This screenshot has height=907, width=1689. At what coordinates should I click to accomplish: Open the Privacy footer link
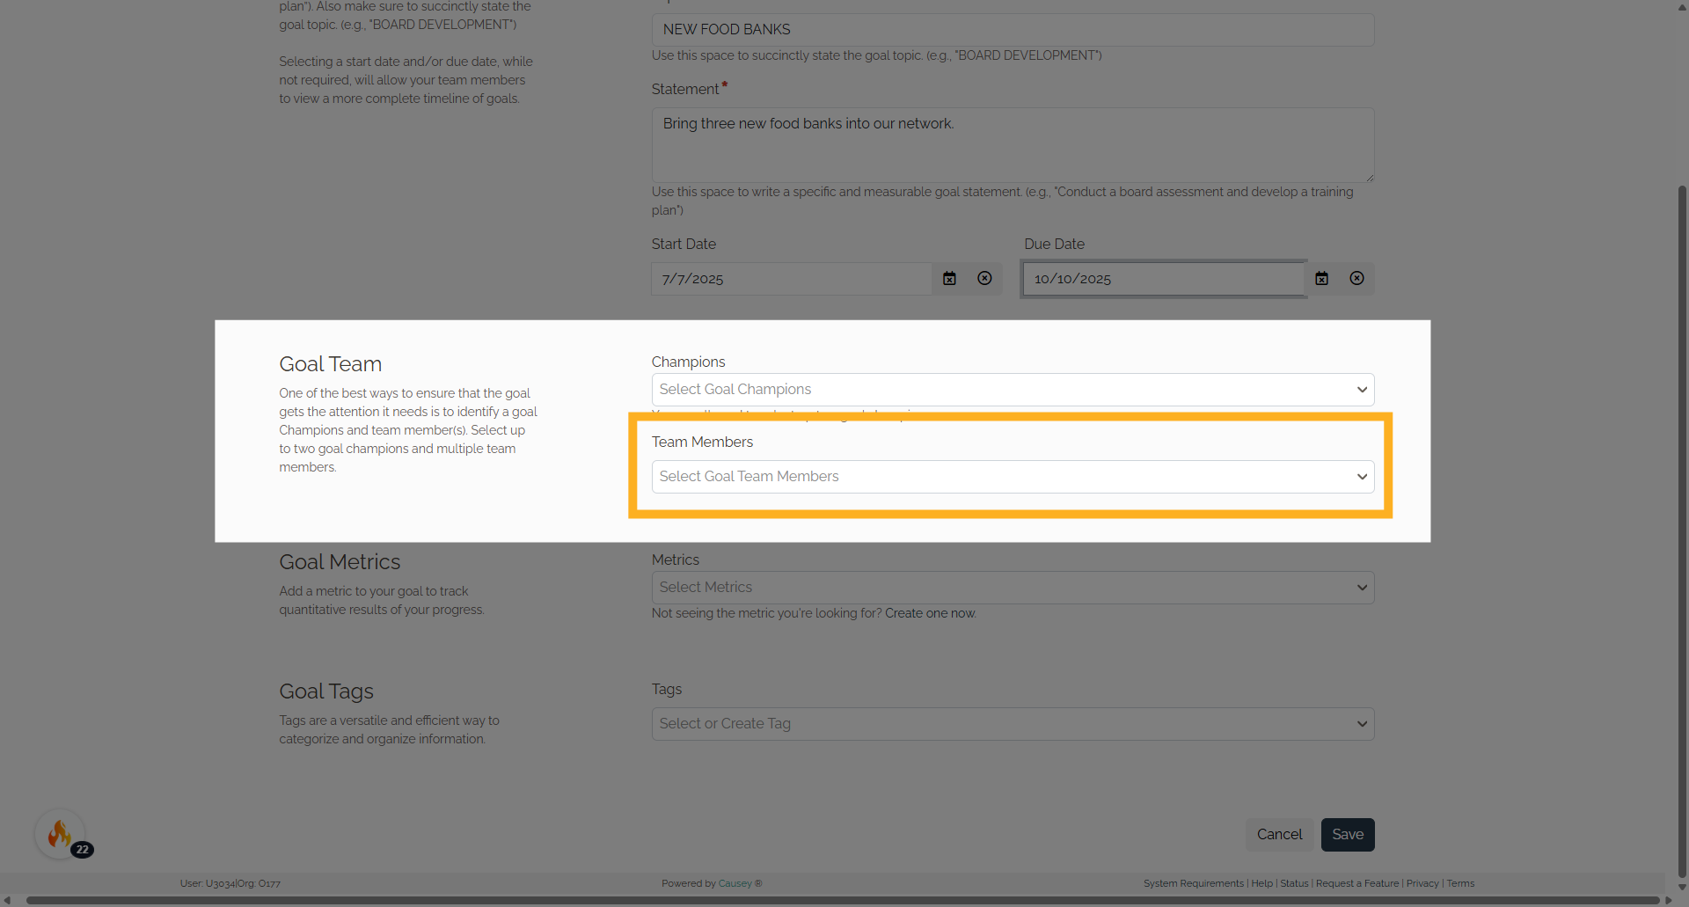[x=1422, y=883]
